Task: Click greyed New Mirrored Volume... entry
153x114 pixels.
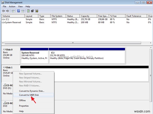Action: tap(33, 82)
